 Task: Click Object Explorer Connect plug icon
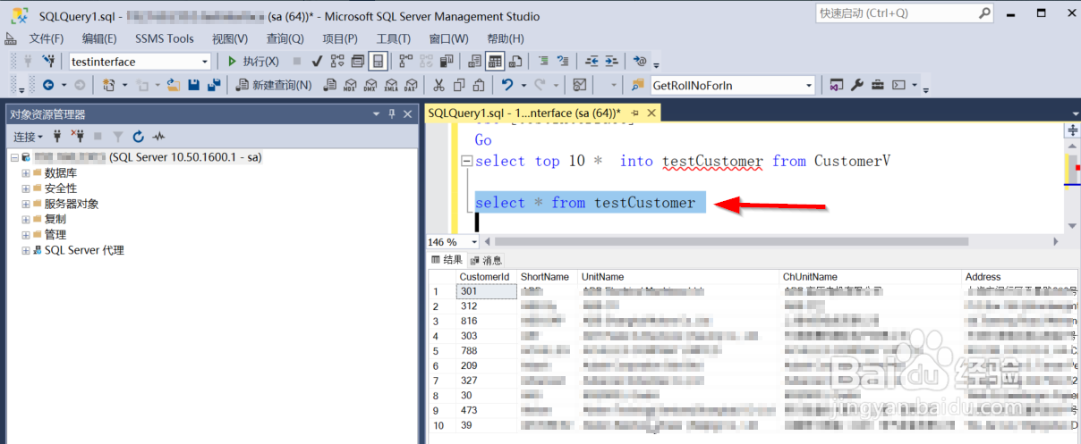tap(57, 137)
